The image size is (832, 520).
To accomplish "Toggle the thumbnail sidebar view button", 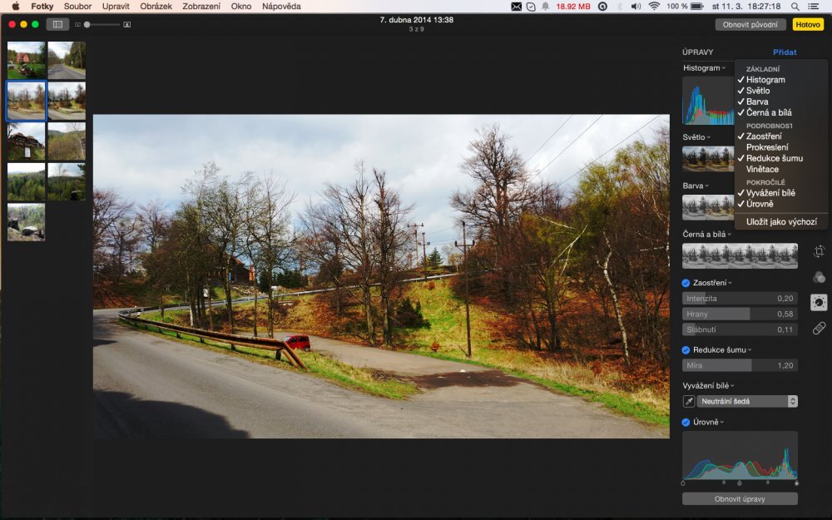I will (58, 24).
